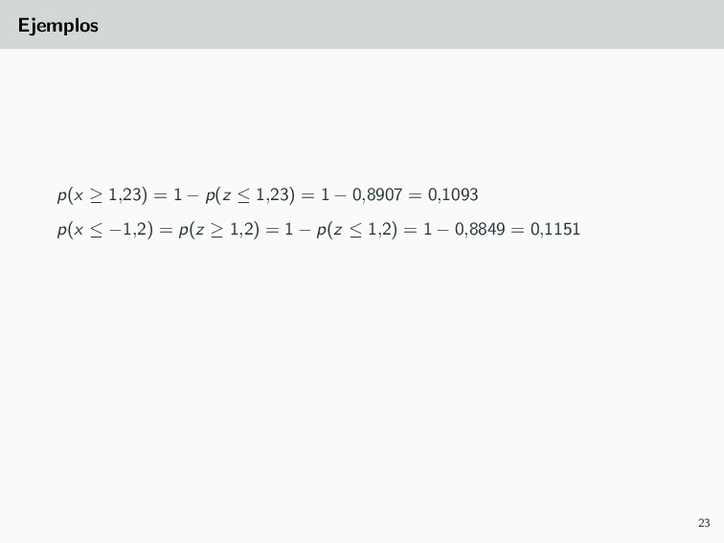This screenshot has width=724, height=543.
Task: Click the Ejemplos slide title
Action: click(58, 26)
